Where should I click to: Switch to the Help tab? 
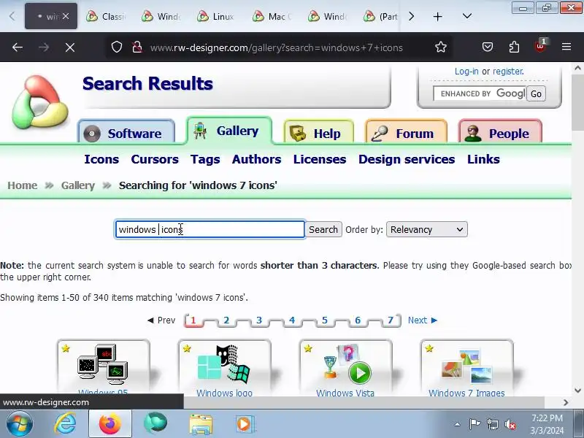[x=318, y=133]
